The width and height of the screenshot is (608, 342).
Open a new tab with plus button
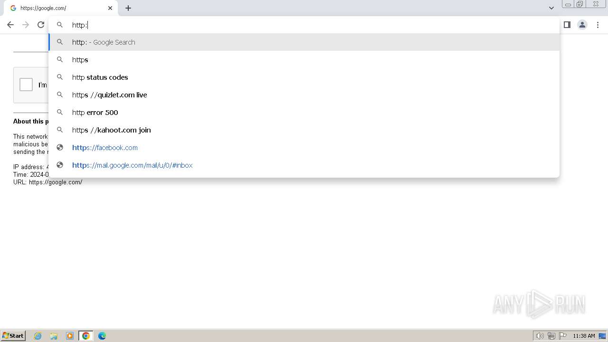pos(128,8)
